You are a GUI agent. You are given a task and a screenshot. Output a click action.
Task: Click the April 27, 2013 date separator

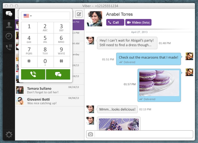click(139, 32)
